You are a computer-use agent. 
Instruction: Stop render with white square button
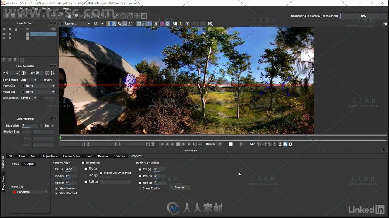pos(231,144)
